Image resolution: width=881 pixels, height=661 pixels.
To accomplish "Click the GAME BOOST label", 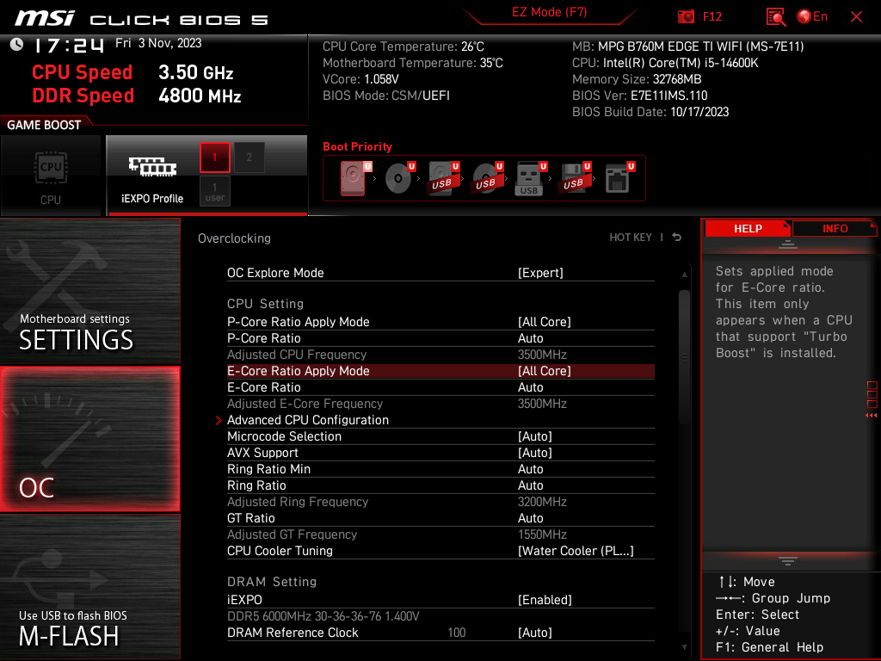I will coord(44,125).
